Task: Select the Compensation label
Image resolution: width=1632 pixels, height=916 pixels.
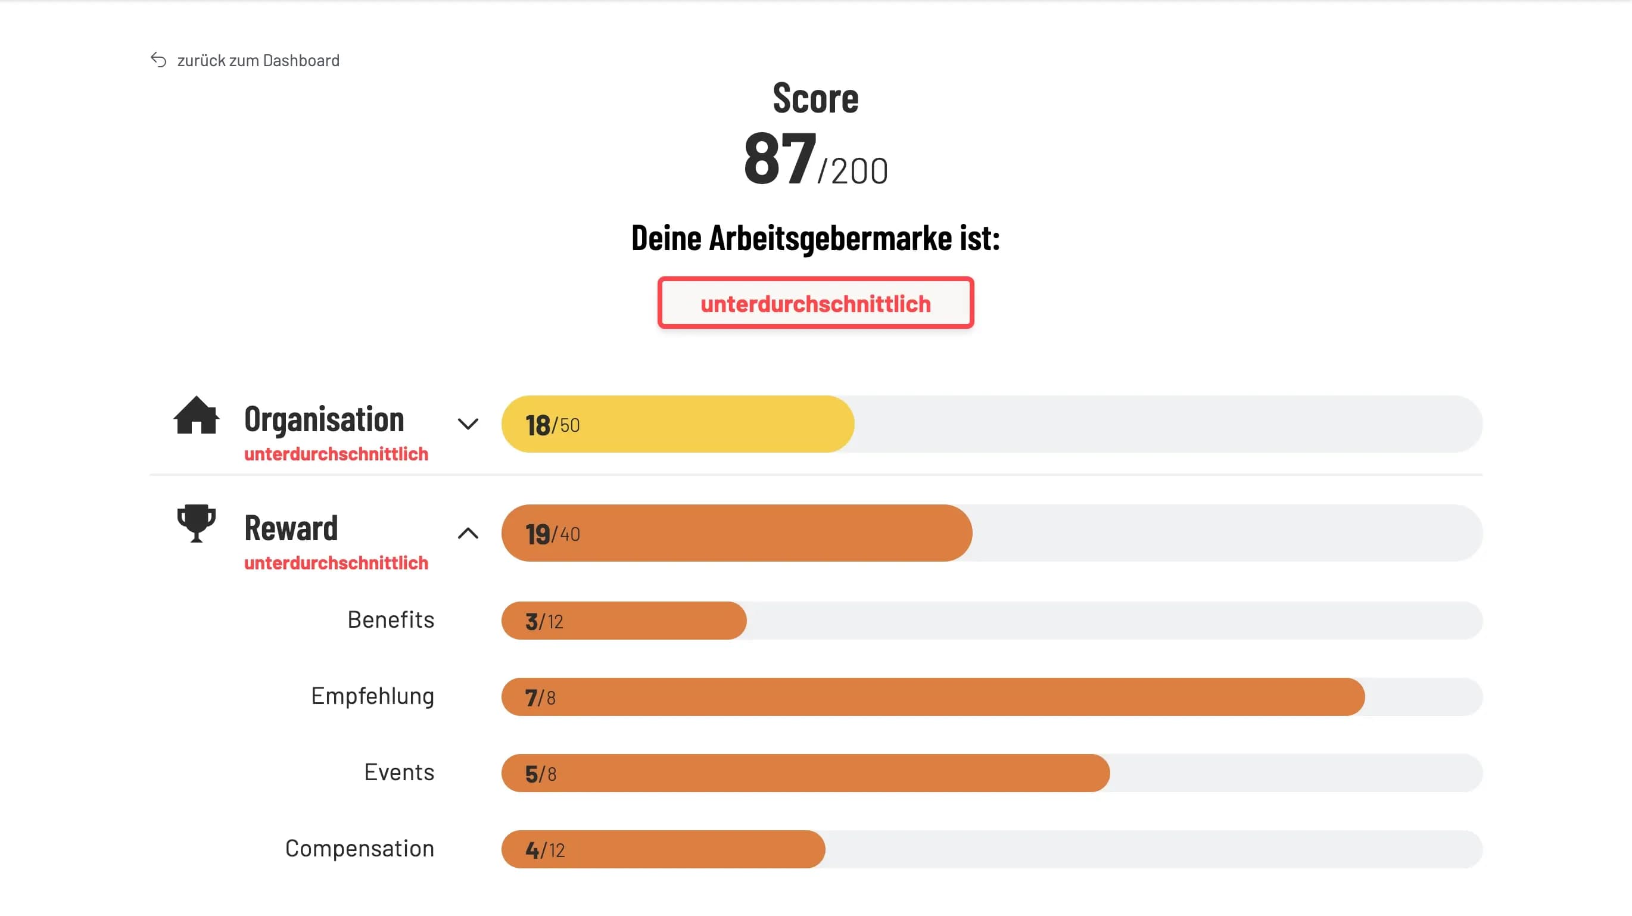Action: point(360,849)
